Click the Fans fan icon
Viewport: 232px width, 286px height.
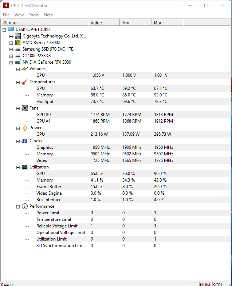(25, 108)
